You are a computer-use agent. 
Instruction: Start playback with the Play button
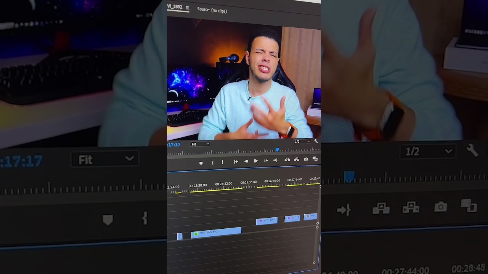pyautogui.click(x=256, y=161)
